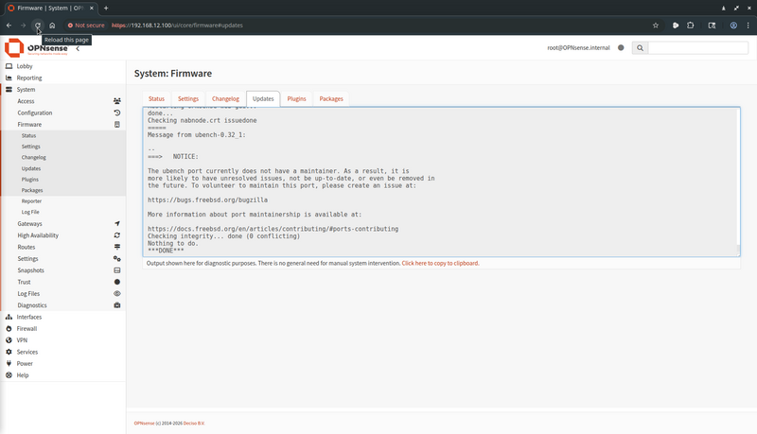Open Log File in the Firmware sidebar
757x434 pixels.
30,212
